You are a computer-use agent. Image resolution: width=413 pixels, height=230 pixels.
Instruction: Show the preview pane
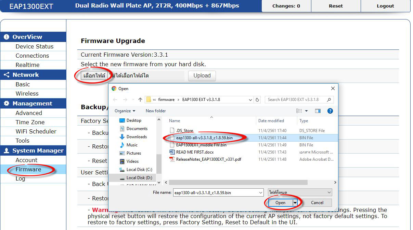[318, 111]
